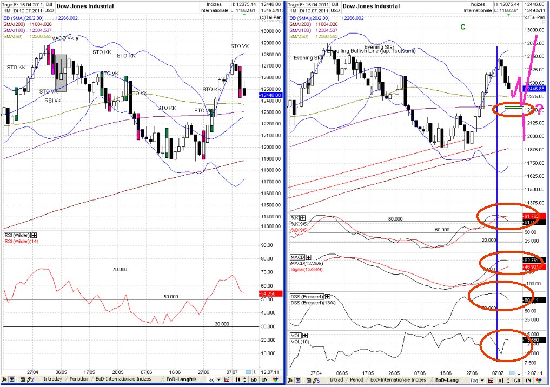
Task: Click the %K stochastic indicator label
Action: pyautogui.click(x=296, y=218)
